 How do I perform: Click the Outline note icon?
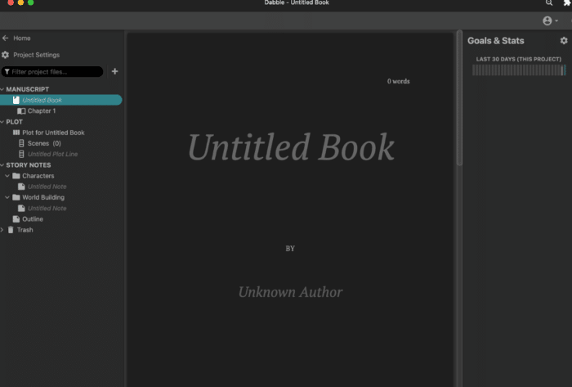pyautogui.click(x=16, y=219)
